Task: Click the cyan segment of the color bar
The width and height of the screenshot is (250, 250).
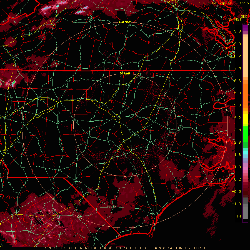Action: [x=245, y=152]
